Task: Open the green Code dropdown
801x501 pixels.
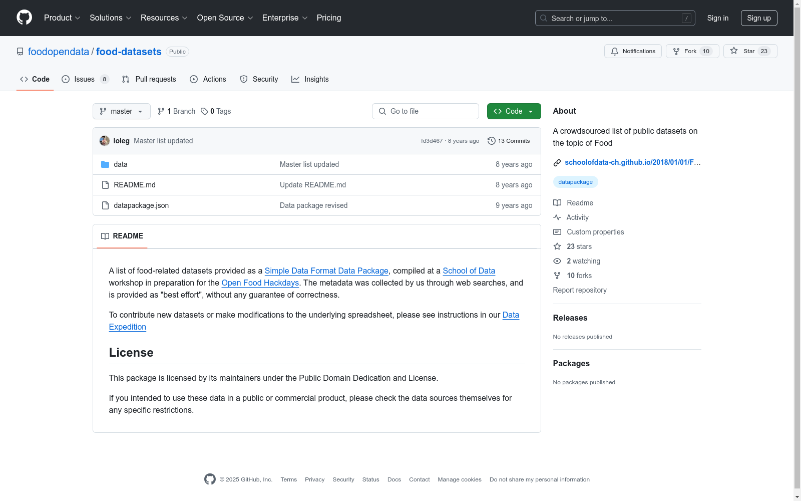Action: [514, 111]
